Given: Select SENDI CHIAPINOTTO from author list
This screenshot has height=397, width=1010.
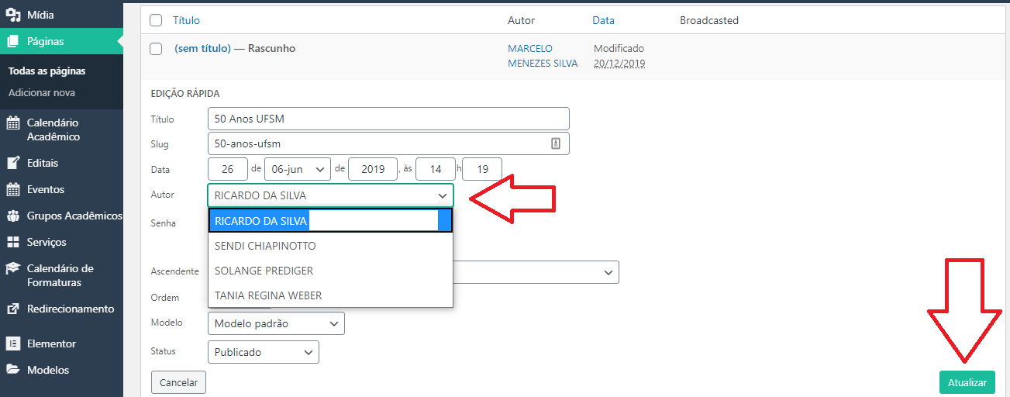Looking at the screenshot, I should tap(265, 246).
